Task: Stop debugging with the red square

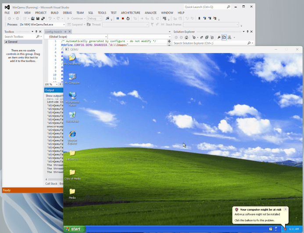Action: point(123,18)
